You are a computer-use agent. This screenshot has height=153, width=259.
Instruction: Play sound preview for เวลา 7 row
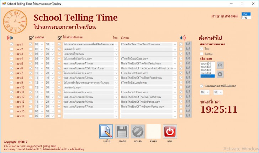(188, 73)
